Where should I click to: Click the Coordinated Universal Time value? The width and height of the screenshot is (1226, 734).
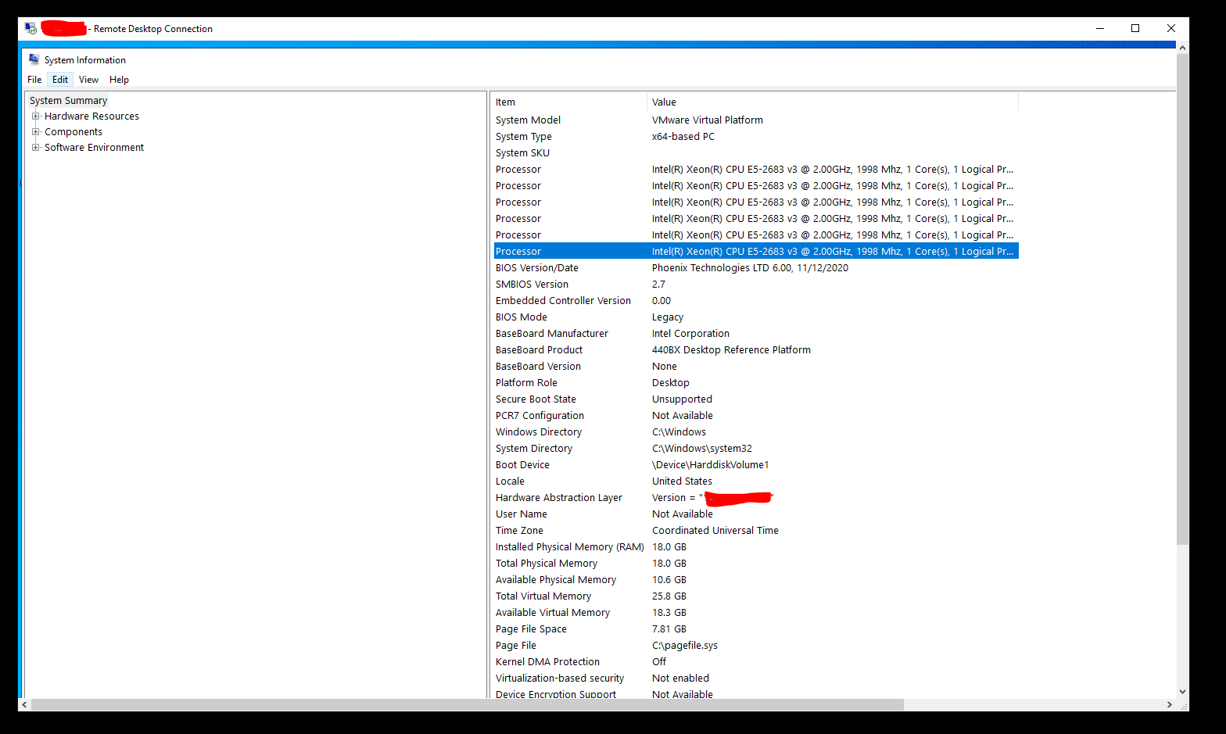[715, 531]
